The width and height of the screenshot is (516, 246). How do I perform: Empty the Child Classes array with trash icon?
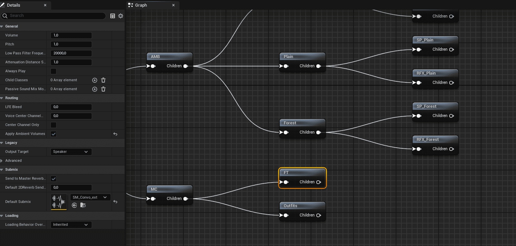[x=103, y=80]
